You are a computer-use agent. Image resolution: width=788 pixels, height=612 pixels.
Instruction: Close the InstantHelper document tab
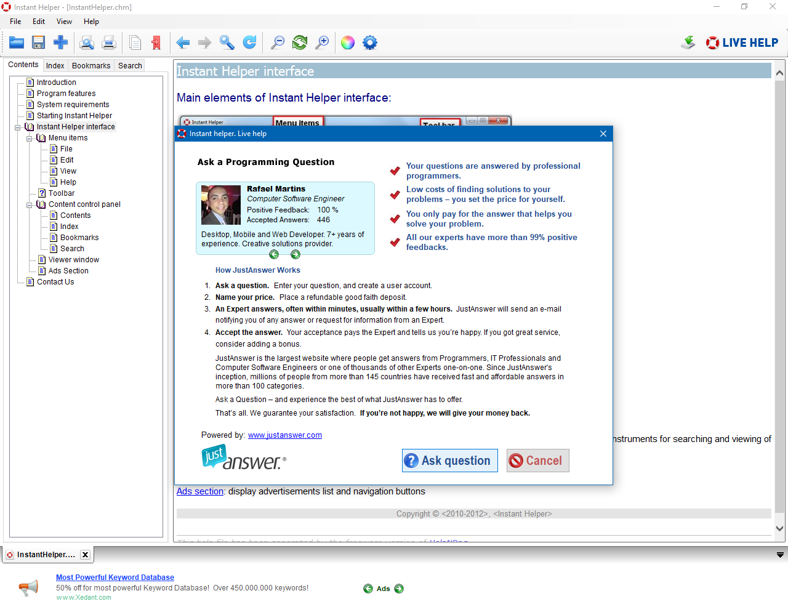click(86, 555)
